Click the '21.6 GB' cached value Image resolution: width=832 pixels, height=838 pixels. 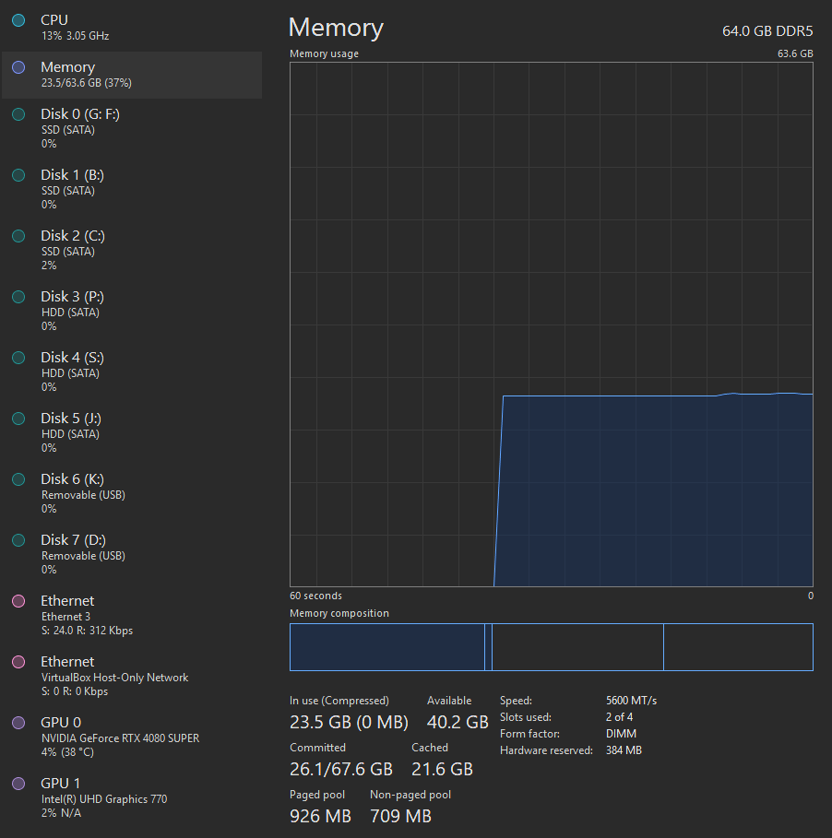pos(442,769)
